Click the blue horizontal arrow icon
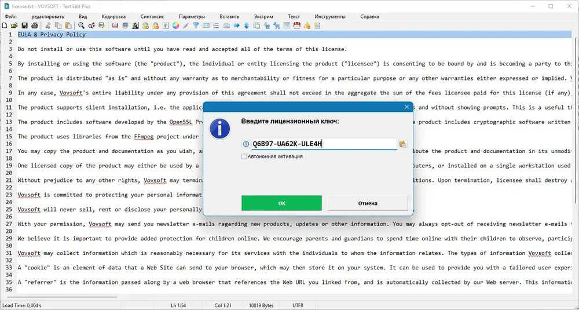 coord(236,25)
